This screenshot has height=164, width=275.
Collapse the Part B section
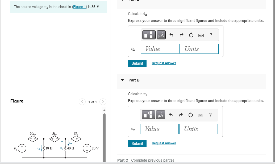pyautogui.click(x=122, y=80)
